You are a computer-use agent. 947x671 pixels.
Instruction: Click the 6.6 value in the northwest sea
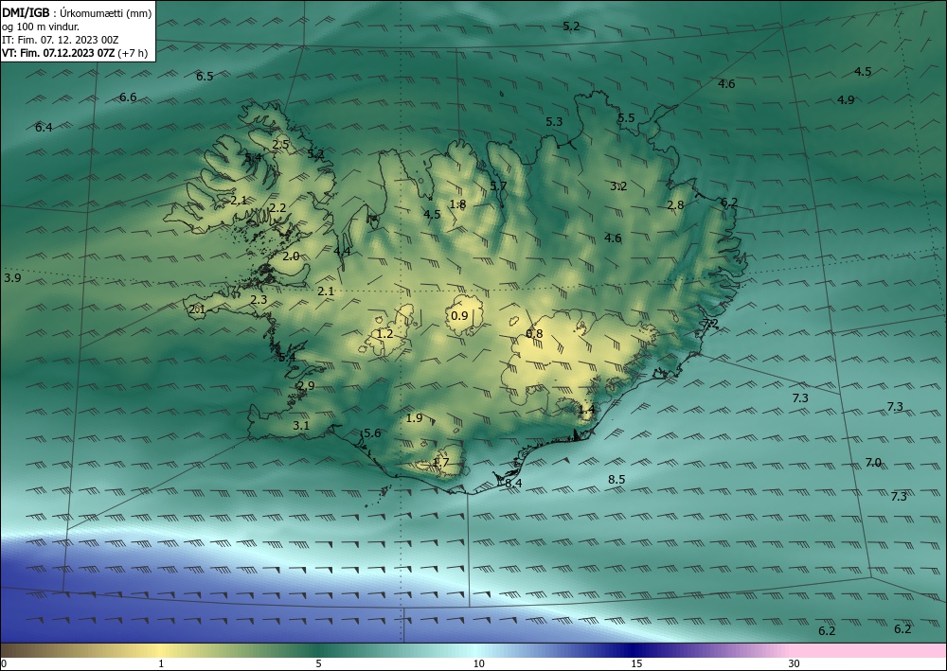[x=128, y=97]
